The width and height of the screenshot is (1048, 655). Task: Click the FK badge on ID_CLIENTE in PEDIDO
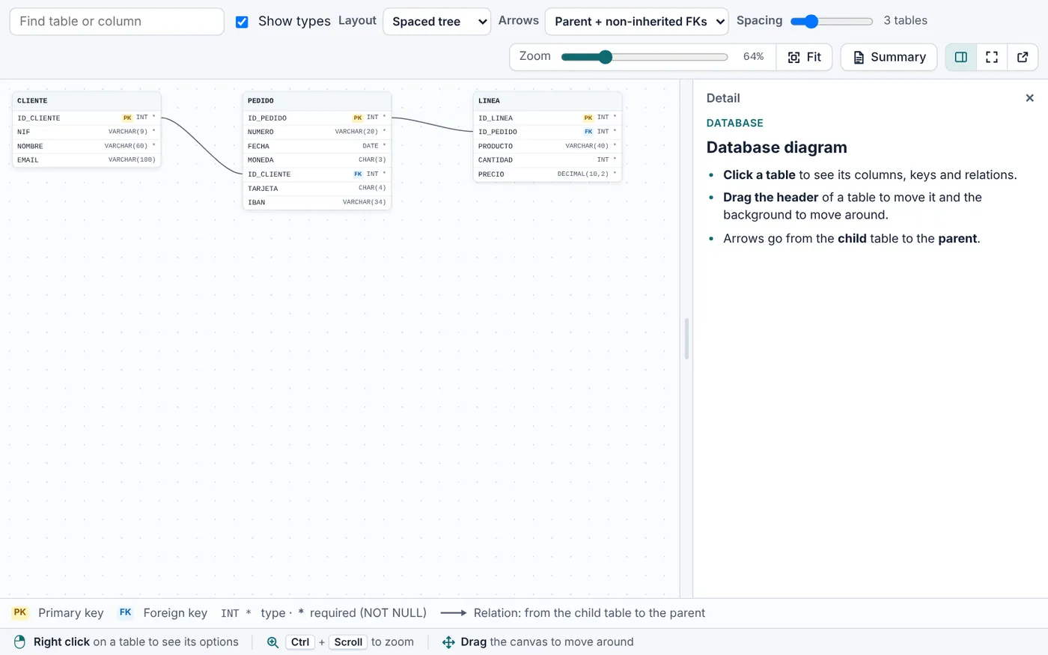[x=358, y=174]
